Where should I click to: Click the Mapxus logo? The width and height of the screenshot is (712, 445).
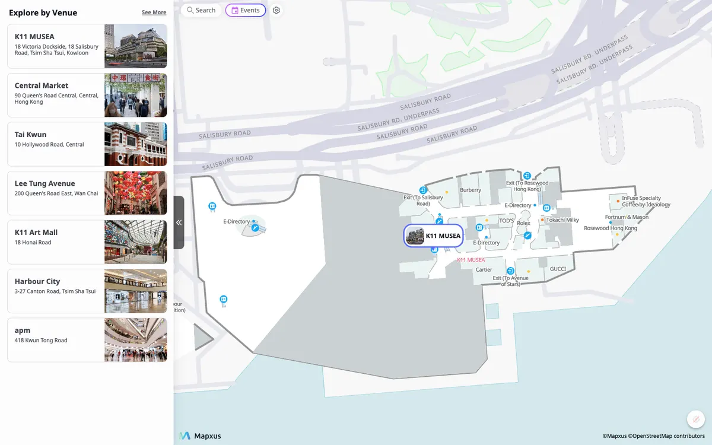tap(200, 436)
